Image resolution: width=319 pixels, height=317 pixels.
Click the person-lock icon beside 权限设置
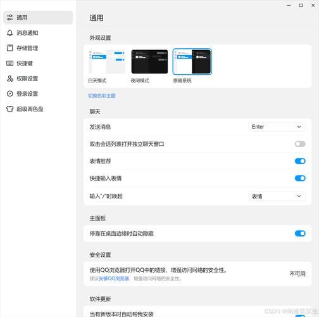point(10,79)
